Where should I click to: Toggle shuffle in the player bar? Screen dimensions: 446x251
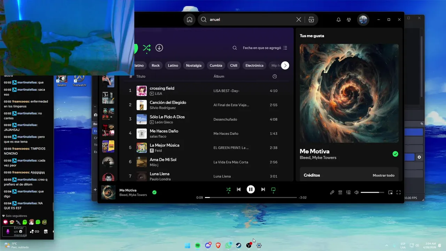point(228,189)
